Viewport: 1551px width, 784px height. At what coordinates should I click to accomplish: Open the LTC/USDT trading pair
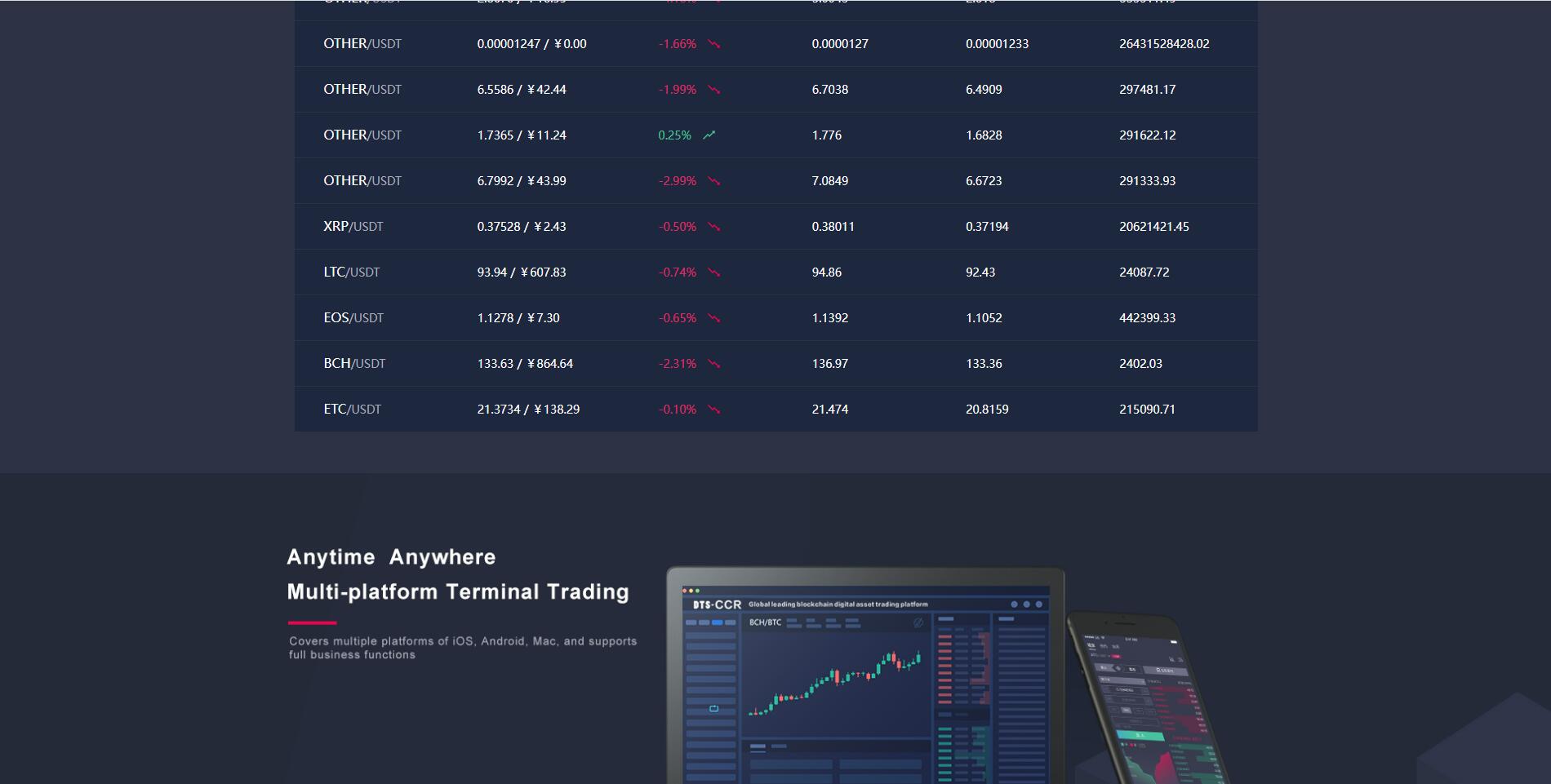351,272
